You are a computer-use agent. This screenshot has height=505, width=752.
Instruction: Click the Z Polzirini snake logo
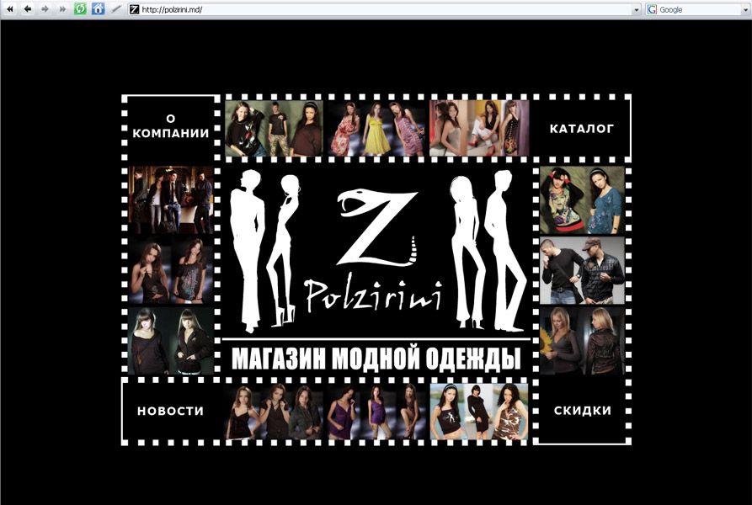pyautogui.click(x=375, y=250)
